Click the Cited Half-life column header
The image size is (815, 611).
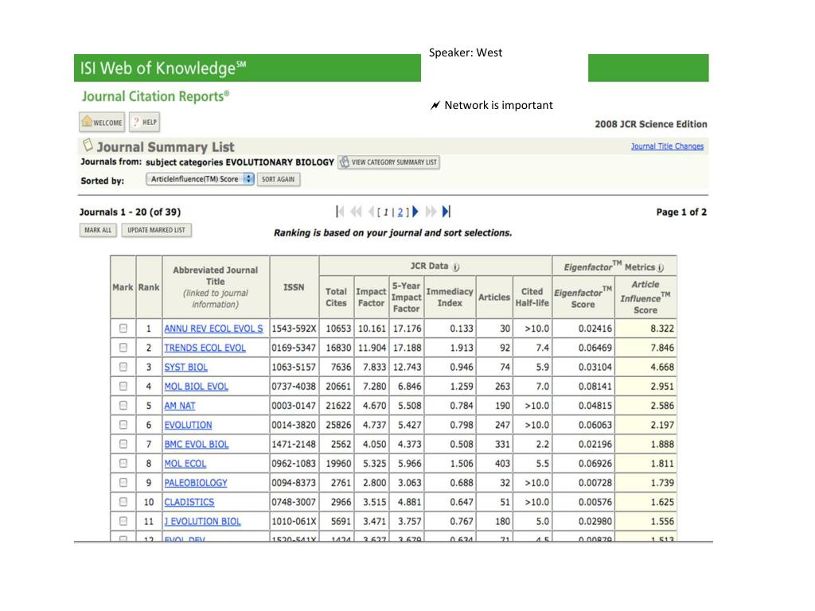pos(532,298)
